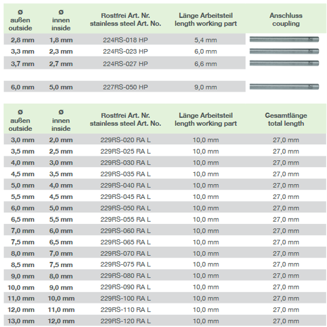
Task: Click article number 229RS-100 RA L
Action: tap(125, 298)
